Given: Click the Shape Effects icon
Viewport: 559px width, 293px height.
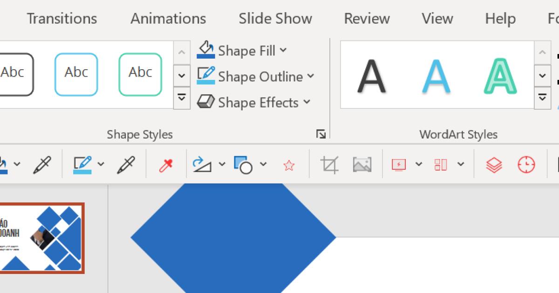Looking at the screenshot, I should point(205,102).
